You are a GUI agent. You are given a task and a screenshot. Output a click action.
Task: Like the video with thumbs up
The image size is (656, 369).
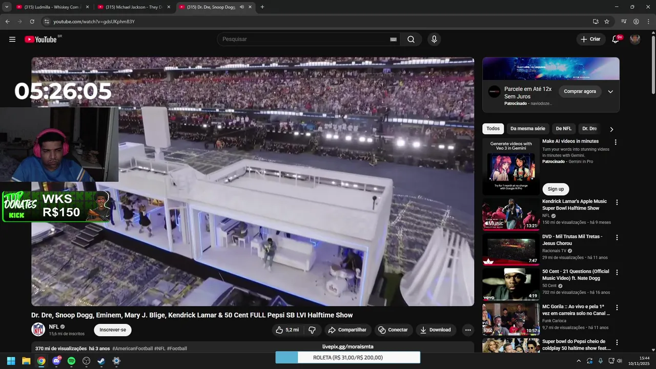coord(287,330)
